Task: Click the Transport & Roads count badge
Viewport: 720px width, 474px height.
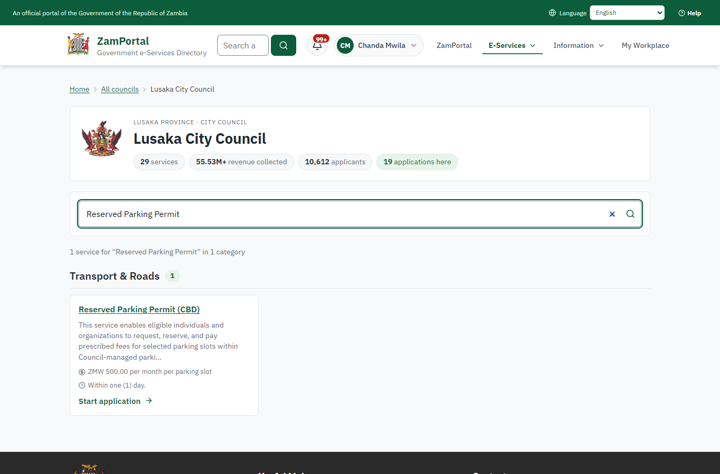Action: click(x=172, y=276)
